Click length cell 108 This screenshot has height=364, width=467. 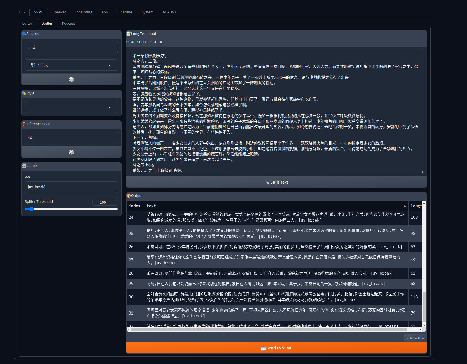tap(416, 217)
